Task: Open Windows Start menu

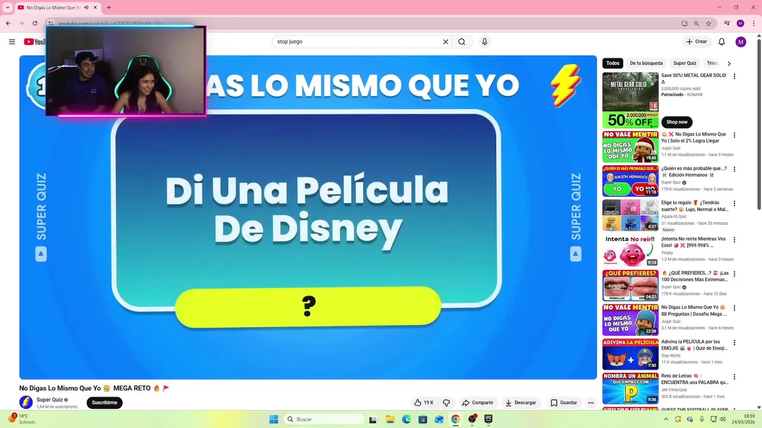Action: tap(273, 419)
